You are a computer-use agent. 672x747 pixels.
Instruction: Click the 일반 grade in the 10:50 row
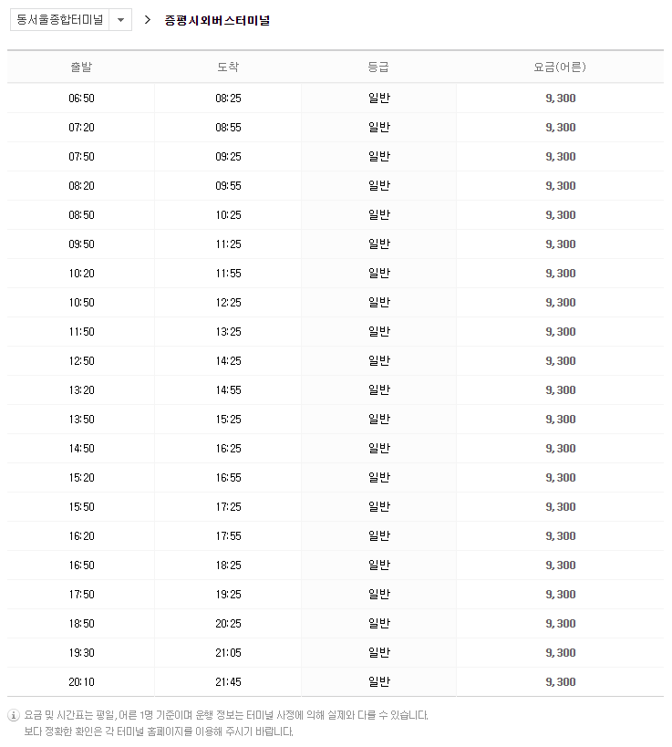[379, 302]
